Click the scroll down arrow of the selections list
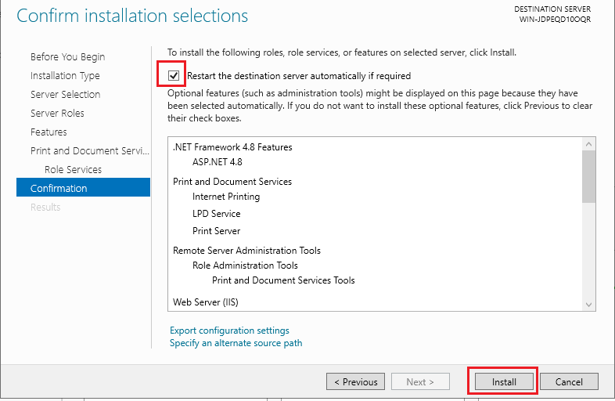 pyautogui.click(x=588, y=305)
